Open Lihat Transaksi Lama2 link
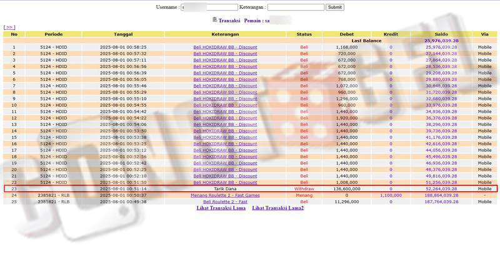 (x=277, y=208)
